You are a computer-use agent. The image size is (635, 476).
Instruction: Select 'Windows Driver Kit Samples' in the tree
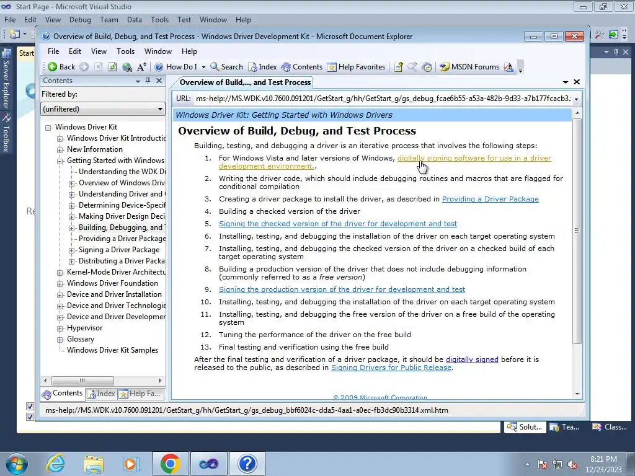click(113, 350)
